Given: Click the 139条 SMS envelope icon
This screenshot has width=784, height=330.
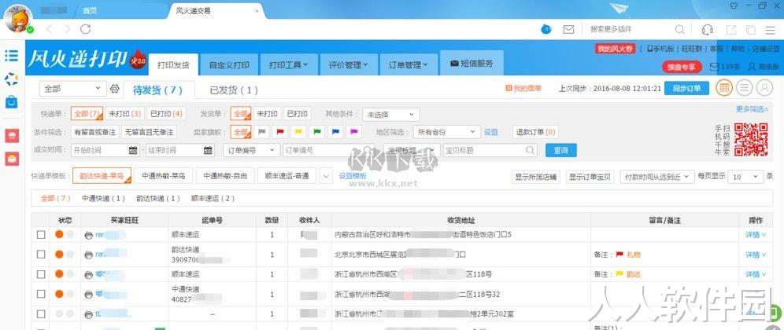Looking at the screenshot, I should click(x=714, y=67).
